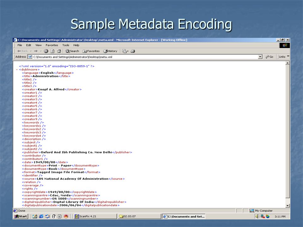Switch to ScanFix 4.21 taskbar button

point(95,216)
